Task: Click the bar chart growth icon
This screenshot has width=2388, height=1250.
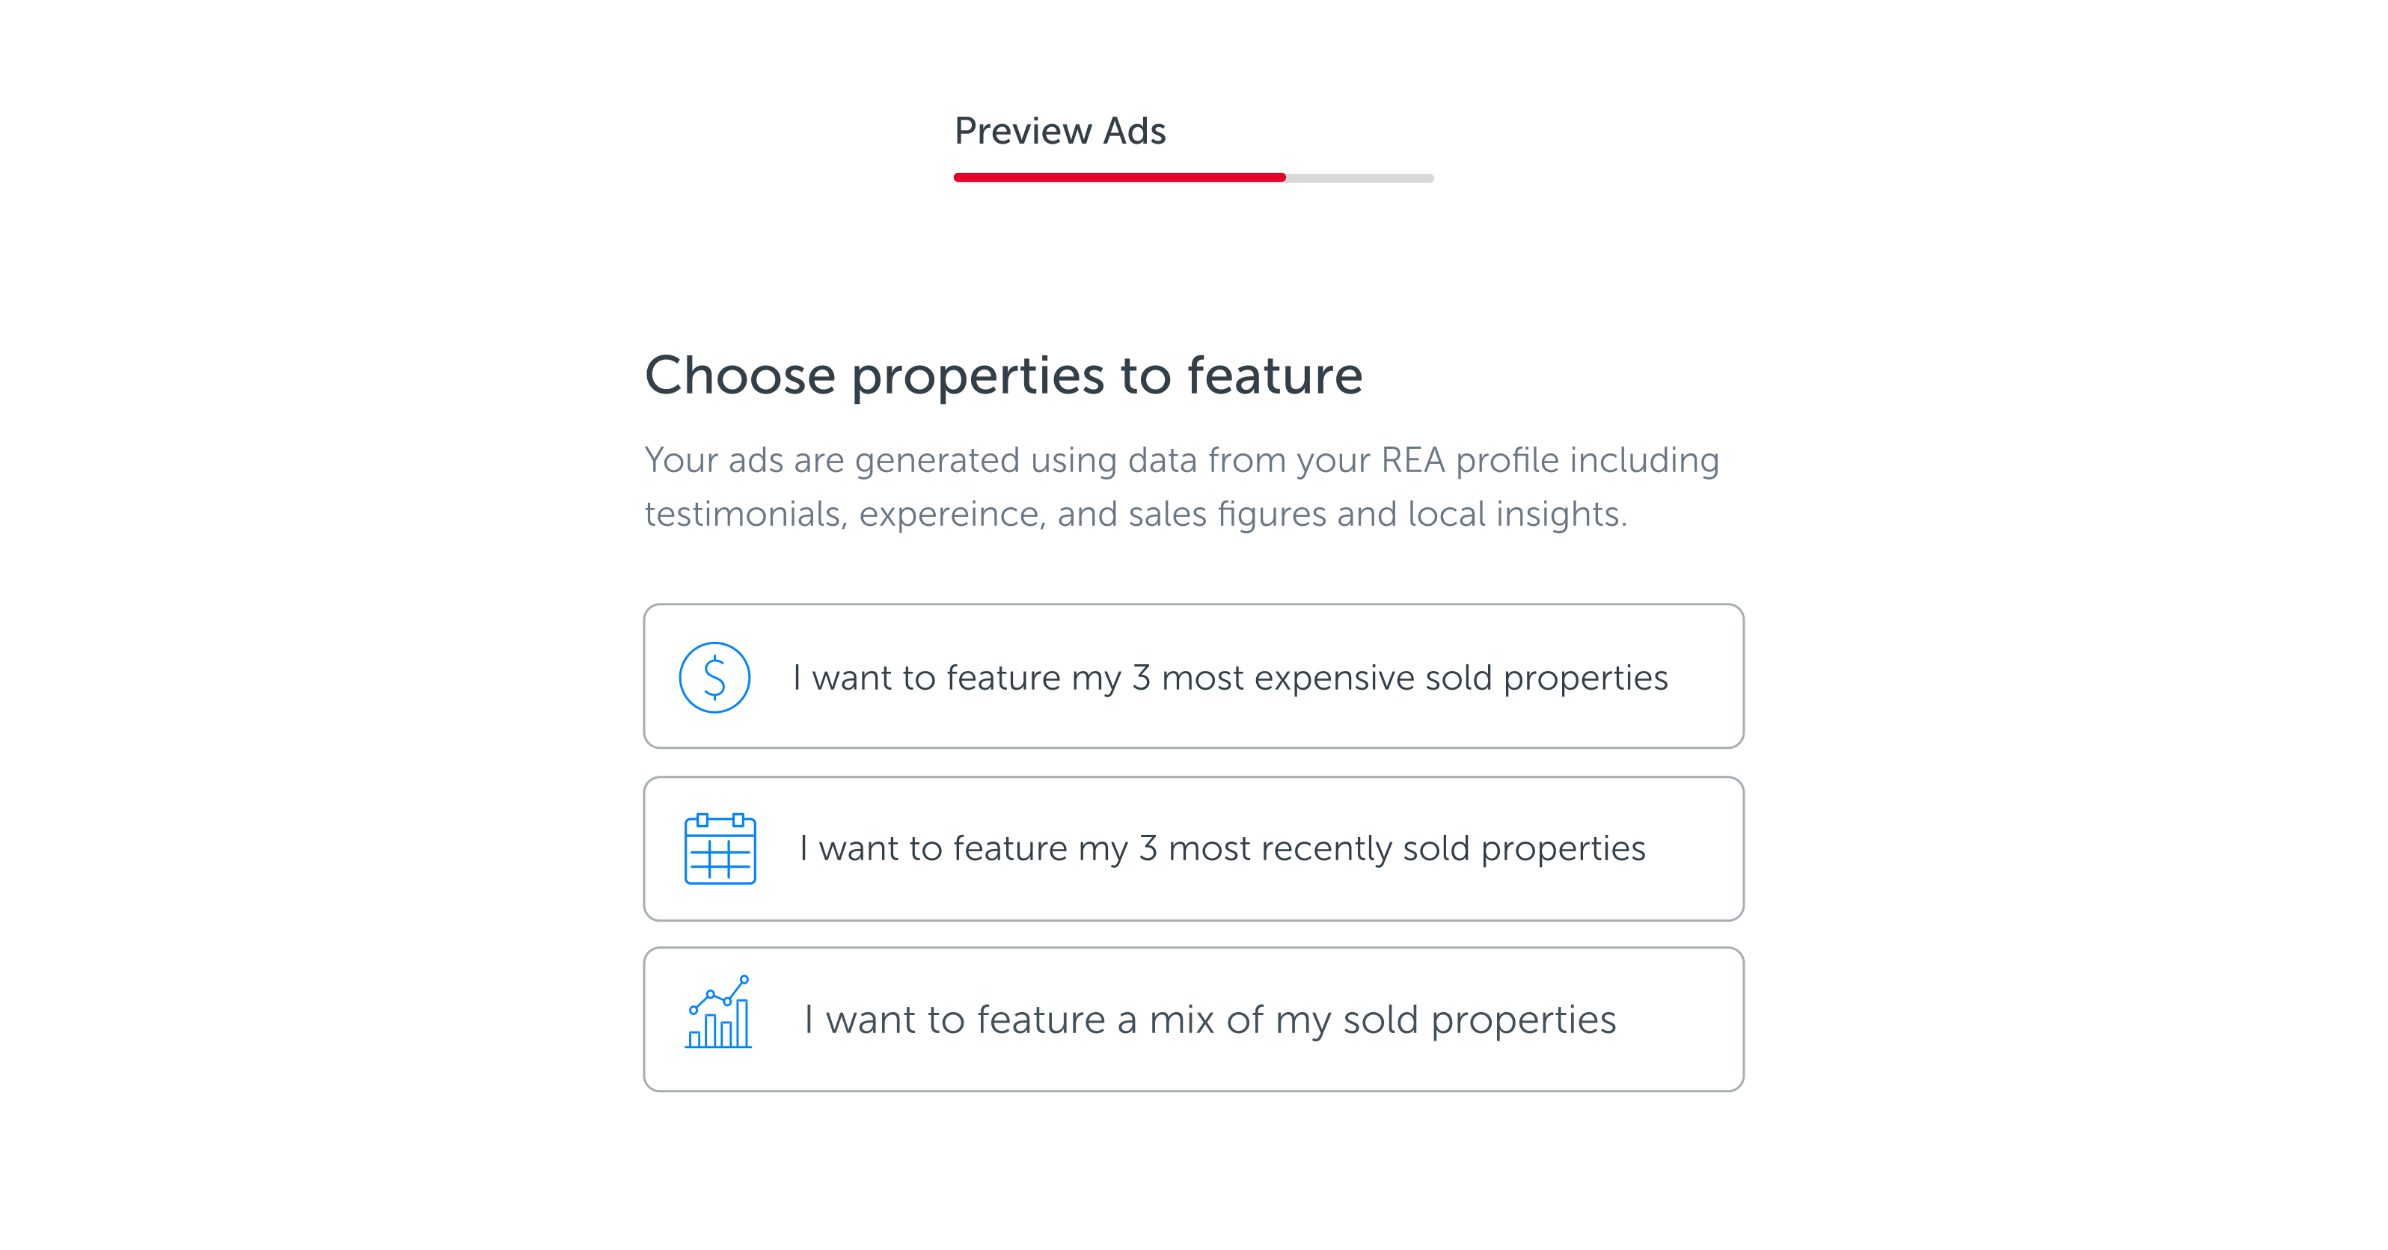Action: 718,1012
